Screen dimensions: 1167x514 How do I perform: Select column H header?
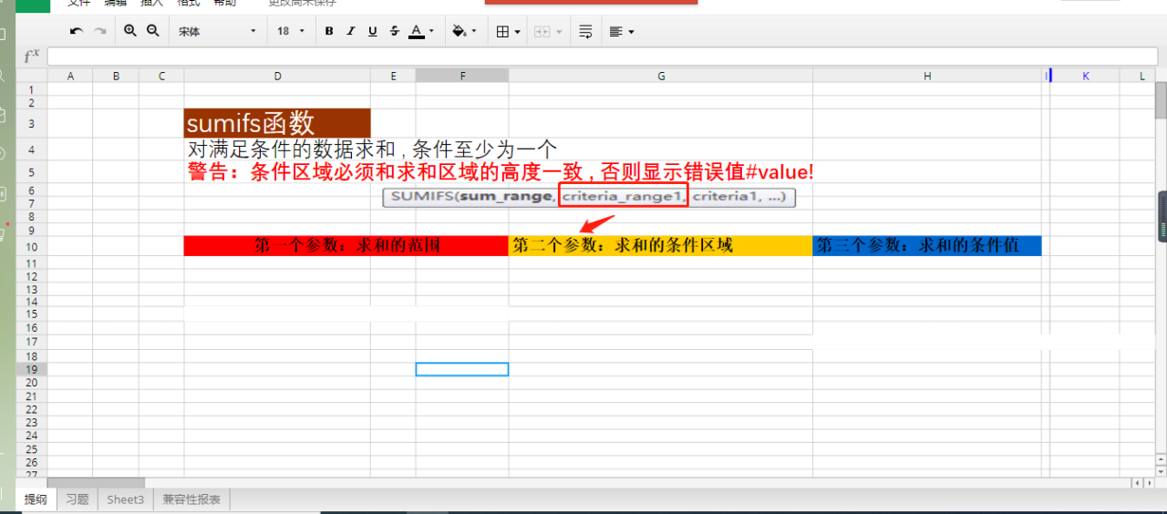tap(927, 76)
